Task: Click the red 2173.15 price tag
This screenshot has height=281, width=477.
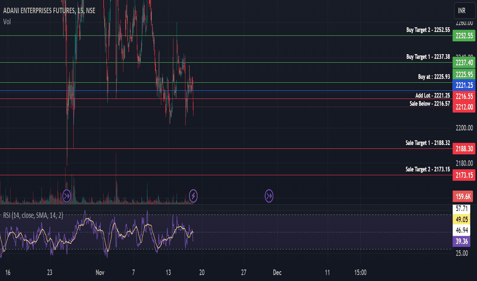Action: point(464,175)
